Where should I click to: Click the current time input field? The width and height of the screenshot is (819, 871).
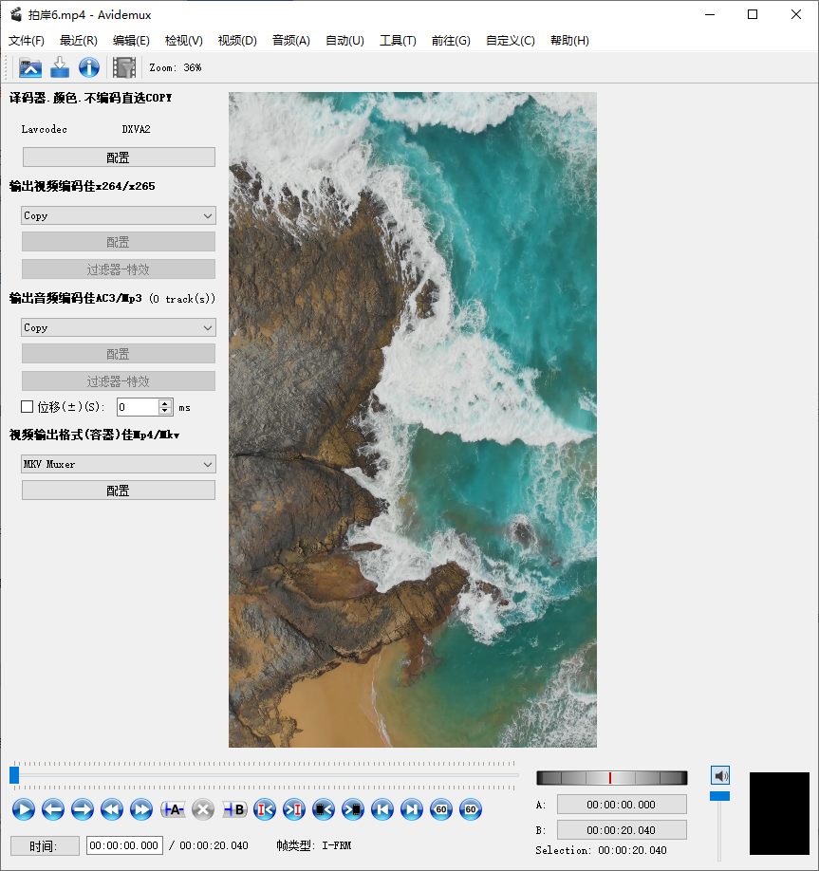[x=124, y=845]
